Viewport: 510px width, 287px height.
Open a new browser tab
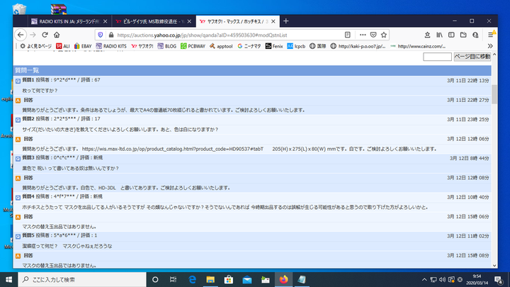pyautogui.click(x=285, y=21)
